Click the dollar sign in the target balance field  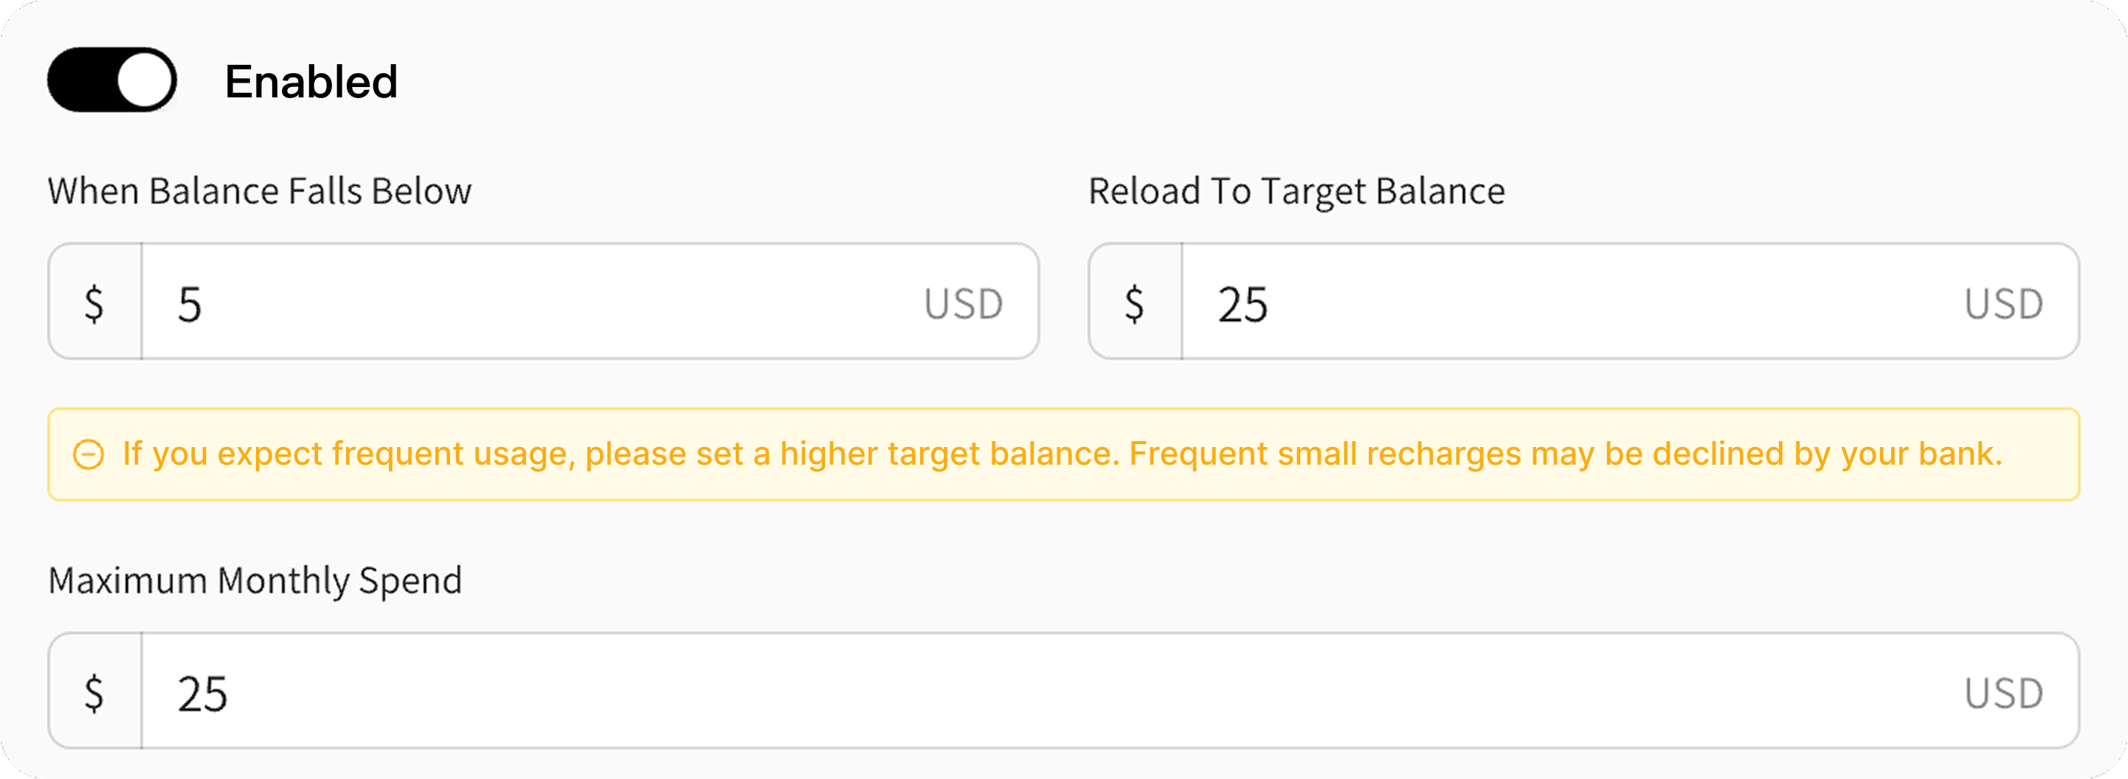pyautogui.click(x=1134, y=303)
